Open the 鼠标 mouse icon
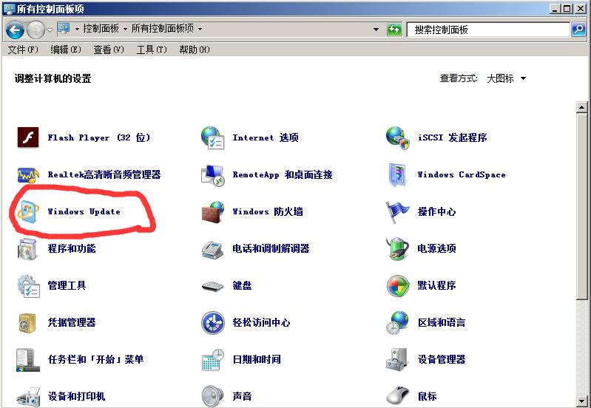The width and height of the screenshot is (591, 408). (397, 396)
